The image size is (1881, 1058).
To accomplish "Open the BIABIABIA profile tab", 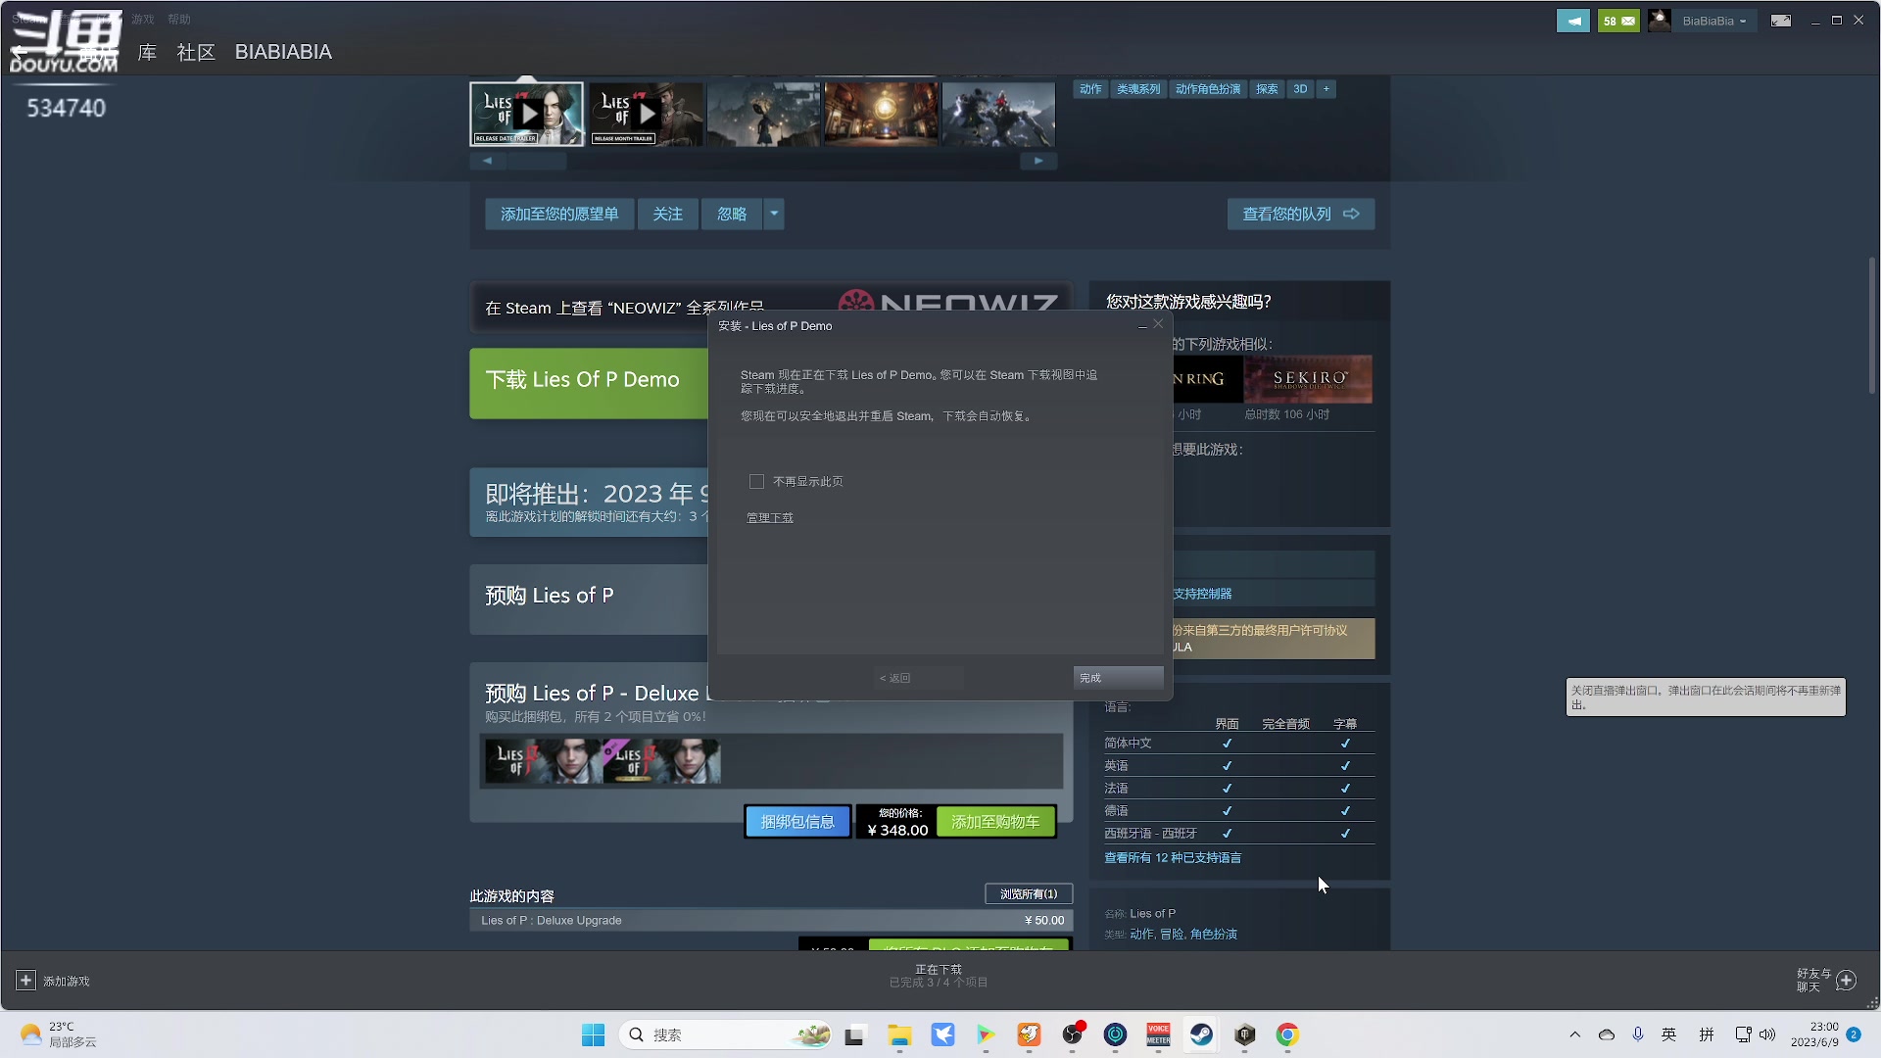I will 283,52.
